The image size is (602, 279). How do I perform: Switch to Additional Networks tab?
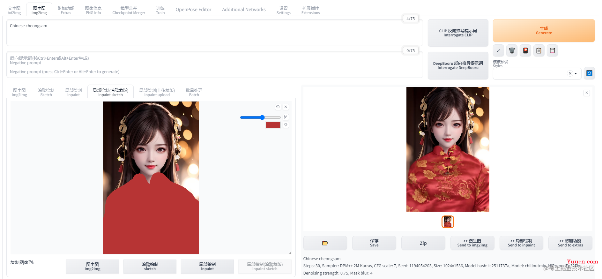point(244,10)
